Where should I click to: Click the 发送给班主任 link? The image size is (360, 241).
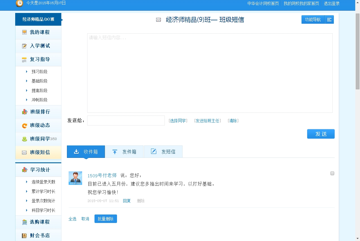[x=207, y=121]
